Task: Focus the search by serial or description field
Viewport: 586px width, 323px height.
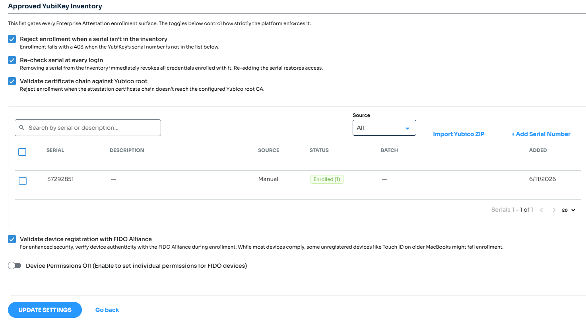Action: [x=88, y=128]
